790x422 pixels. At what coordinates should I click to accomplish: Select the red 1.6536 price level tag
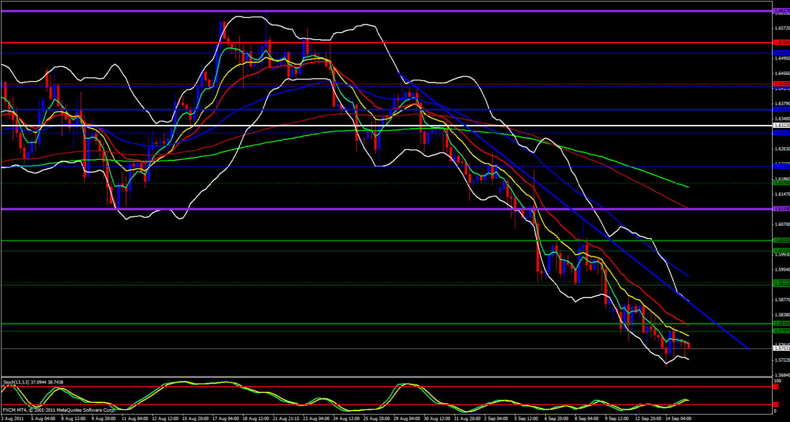coord(781,42)
